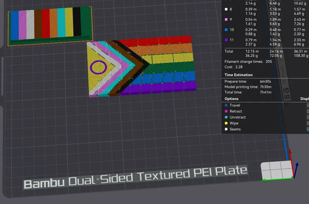Select the Seams option label
This screenshot has width=309, height=204.
click(235, 129)
